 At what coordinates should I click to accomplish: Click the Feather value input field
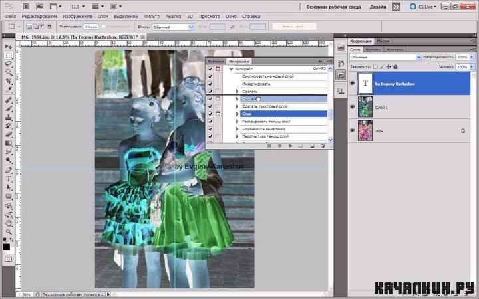[91, 27]
